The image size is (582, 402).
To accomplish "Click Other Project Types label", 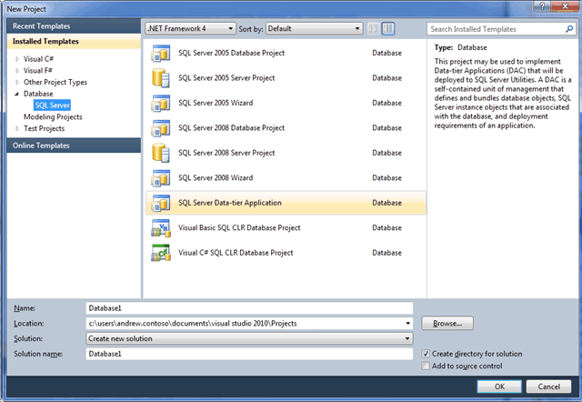I will click(55, 82).
